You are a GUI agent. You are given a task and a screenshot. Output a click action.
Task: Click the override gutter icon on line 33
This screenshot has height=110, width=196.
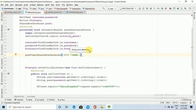click(9, 74)
